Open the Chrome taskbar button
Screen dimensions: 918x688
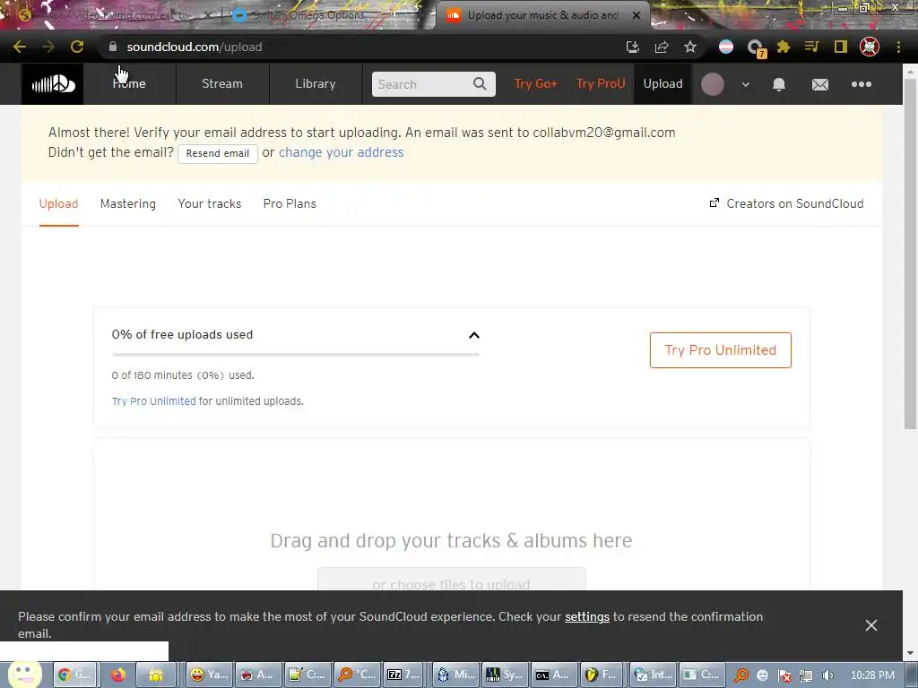tap(77, 675)
